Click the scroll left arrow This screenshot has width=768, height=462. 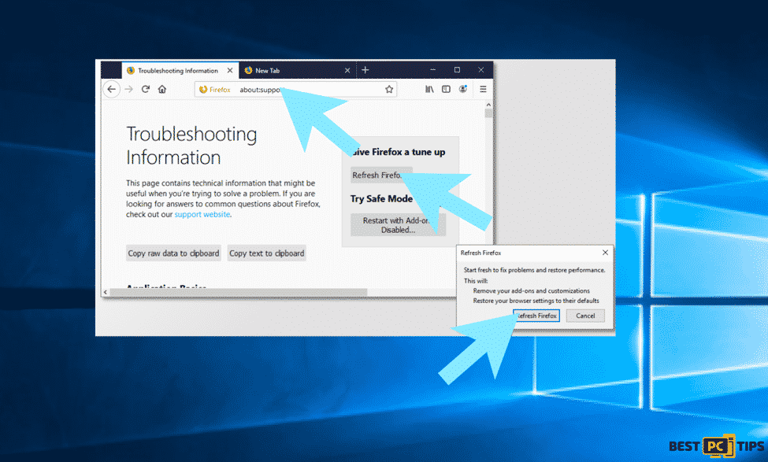pos(106,292)
